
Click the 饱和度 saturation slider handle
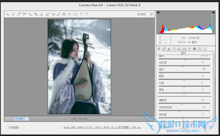pos(184,118)
